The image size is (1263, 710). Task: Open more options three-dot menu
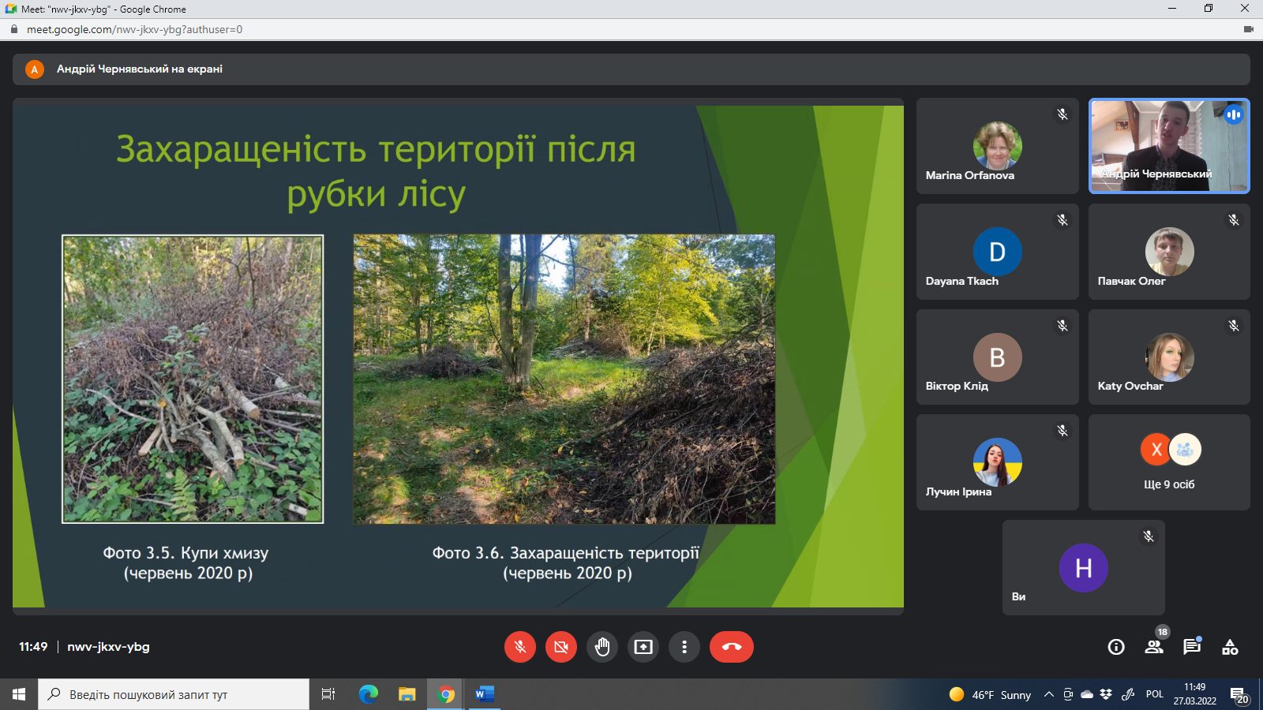point(684,647)
